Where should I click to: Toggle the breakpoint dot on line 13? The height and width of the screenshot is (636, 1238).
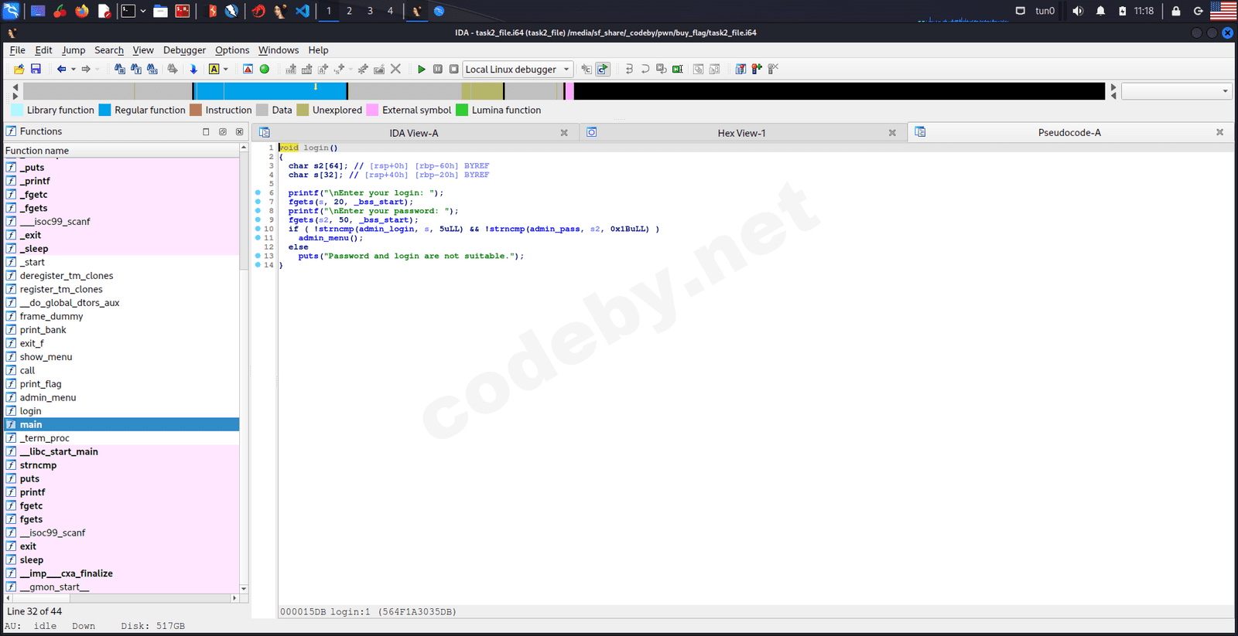(258, 256)
